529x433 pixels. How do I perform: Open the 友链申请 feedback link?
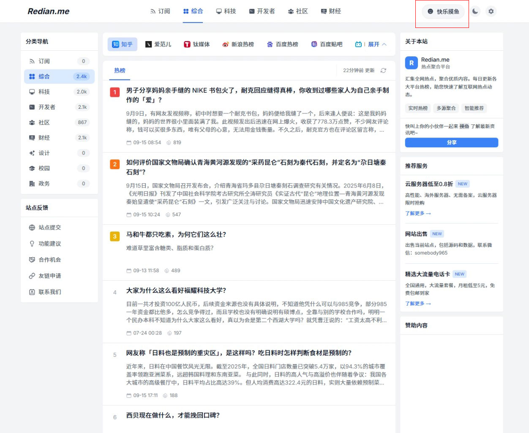[x=49, y=276]
